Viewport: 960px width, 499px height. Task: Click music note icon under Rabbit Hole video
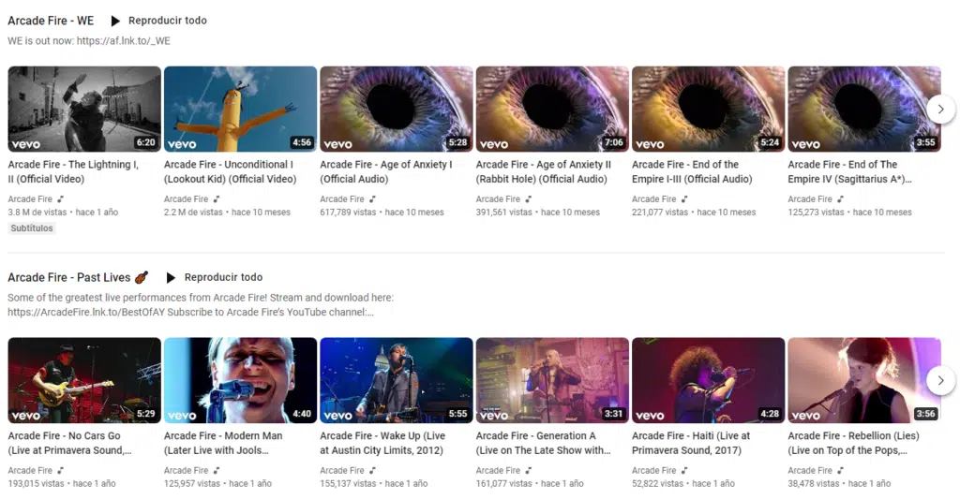[x=529, y=199]
